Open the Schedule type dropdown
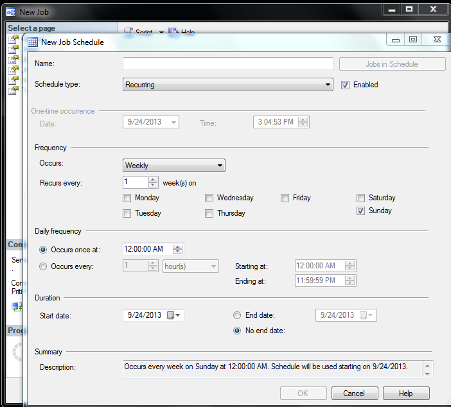The height and width of the screenshot is (407, 451). 328,85
